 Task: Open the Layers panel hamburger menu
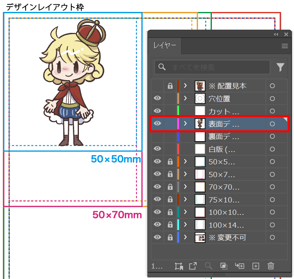[285, 46]
